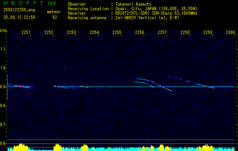Click the 1.0 kHz frequency label
The width and height of the screenshot is (238, 151).
pyautogui.click(x=3, y=68)
